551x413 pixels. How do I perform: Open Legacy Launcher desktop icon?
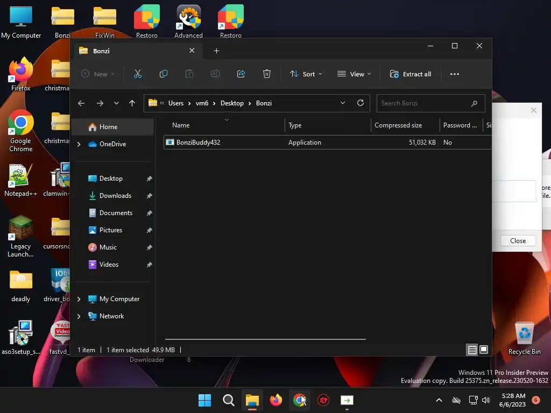(21, 237)
